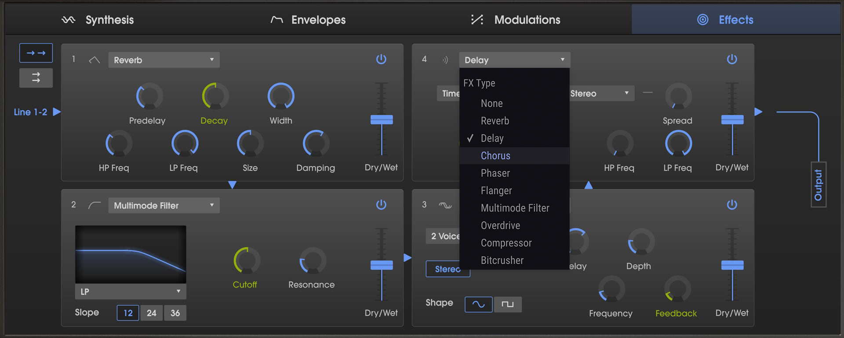Image resolution: width=844 pixels, height=338 pixels.
Task: Click the filter Cutoff knob
Action: (247, 260)
